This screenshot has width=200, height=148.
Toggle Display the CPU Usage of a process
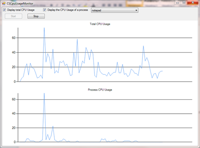(45, 10)
